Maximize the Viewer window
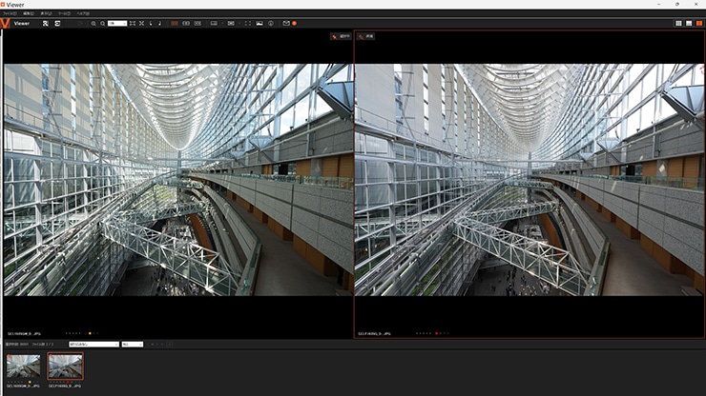Image resolution: width=706 pixels, height=396 pixels. tap(677, 4)
